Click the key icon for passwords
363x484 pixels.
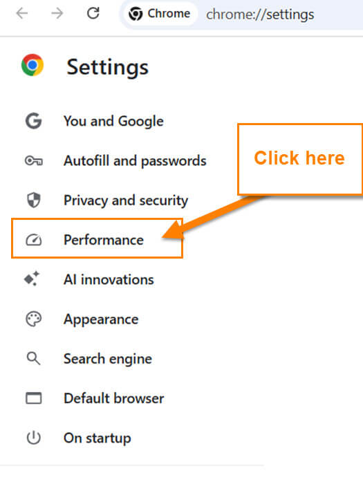pyautogui.click(x=34, y=161)
